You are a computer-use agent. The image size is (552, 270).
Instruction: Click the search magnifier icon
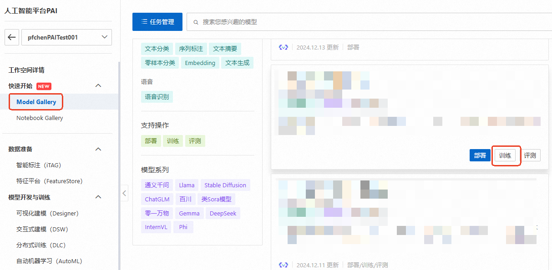[x=196, y=22]
